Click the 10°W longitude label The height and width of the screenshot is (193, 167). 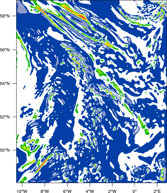click(x=22, y=191)
